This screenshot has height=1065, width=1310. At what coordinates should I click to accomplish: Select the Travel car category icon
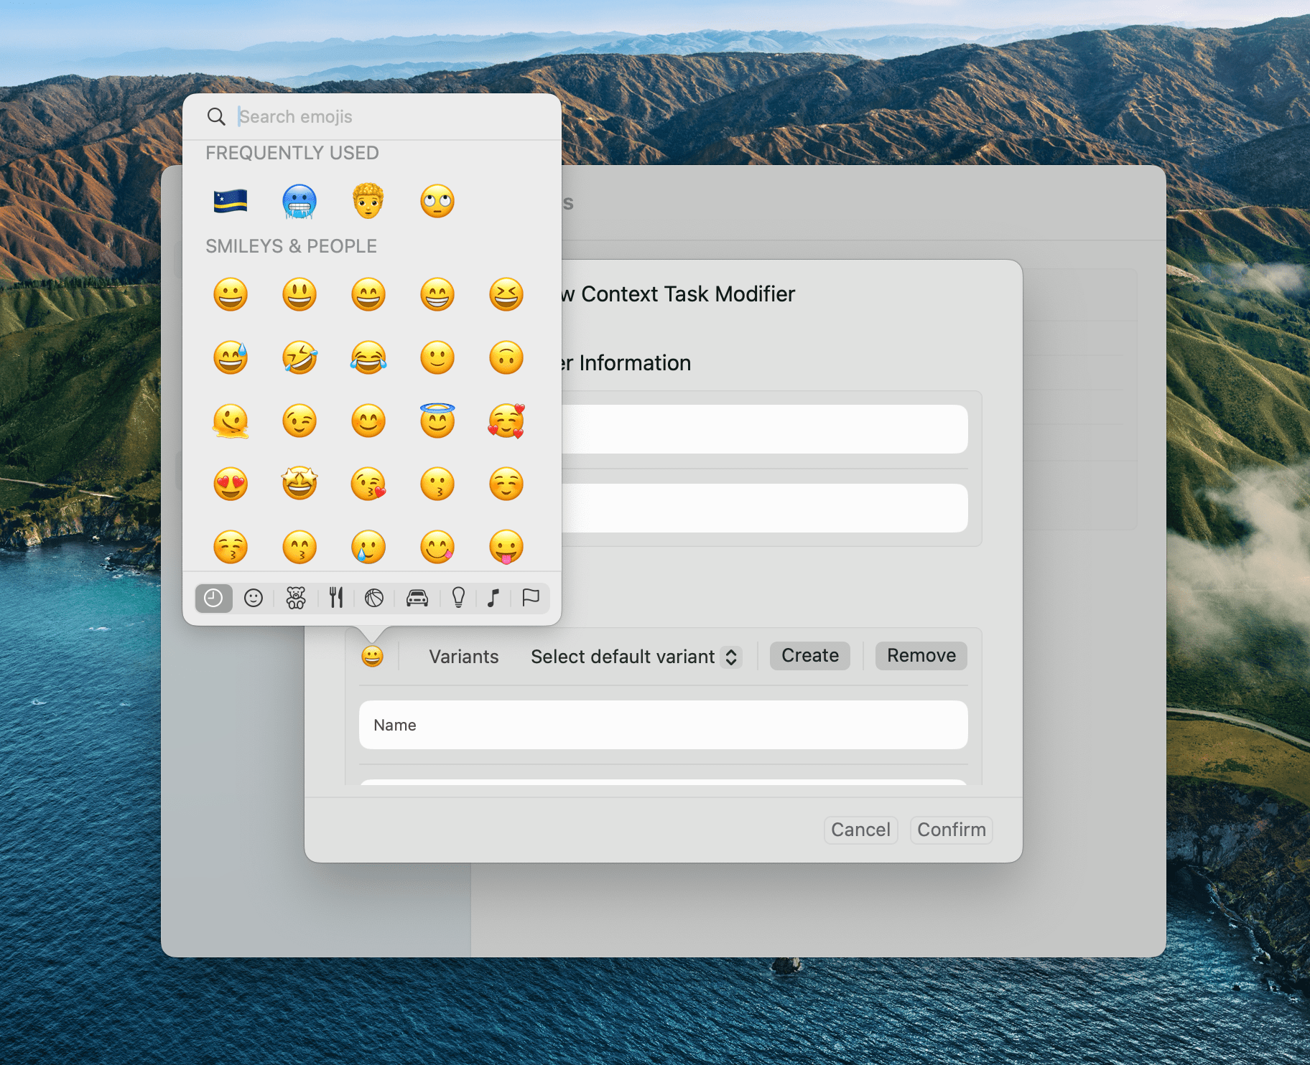[x=417, y=598]
